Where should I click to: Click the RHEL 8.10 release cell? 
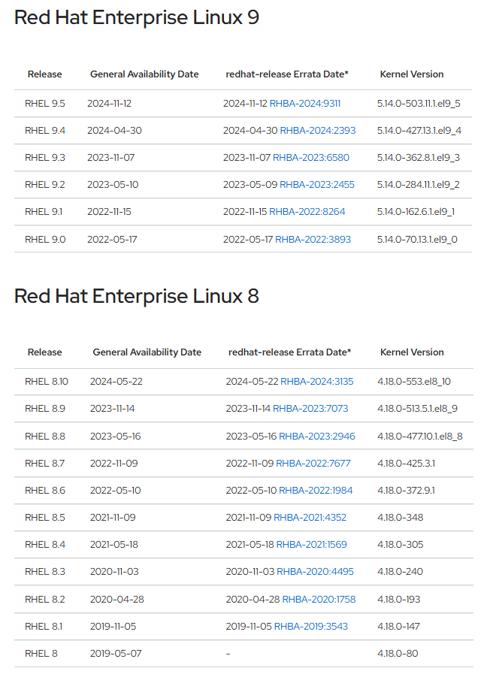(47, 382)
